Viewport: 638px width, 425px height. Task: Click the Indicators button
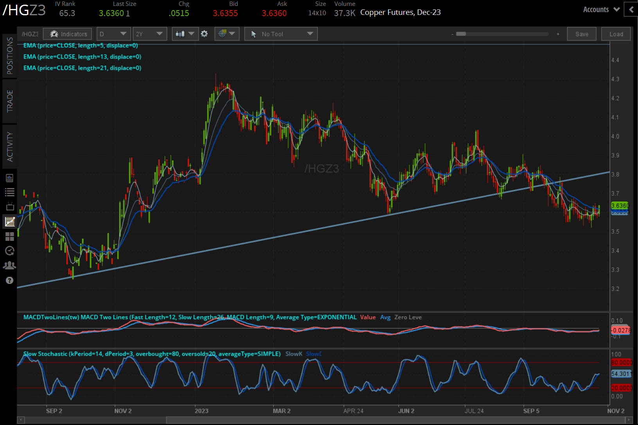tap(68, 34)
